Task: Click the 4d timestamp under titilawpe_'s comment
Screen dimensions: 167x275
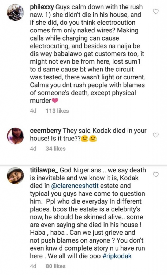Action: (x=33, y=266)
